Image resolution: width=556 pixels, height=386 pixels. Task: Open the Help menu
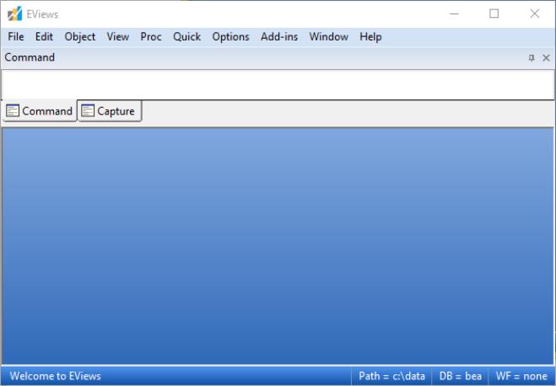(370, 37)
